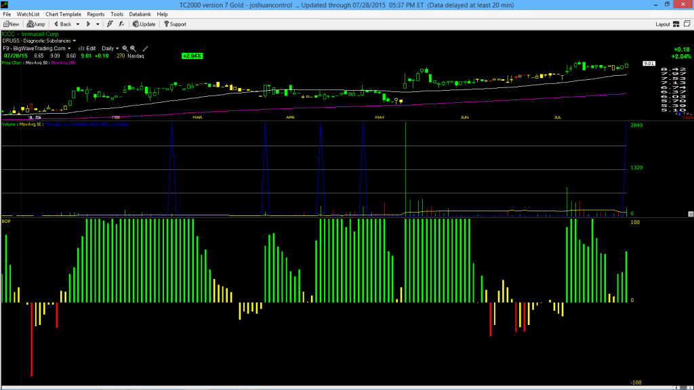Open the WatchList menu
Viewport: 694px width, 390px height.
pyautogui.click(x=28, y=14)
